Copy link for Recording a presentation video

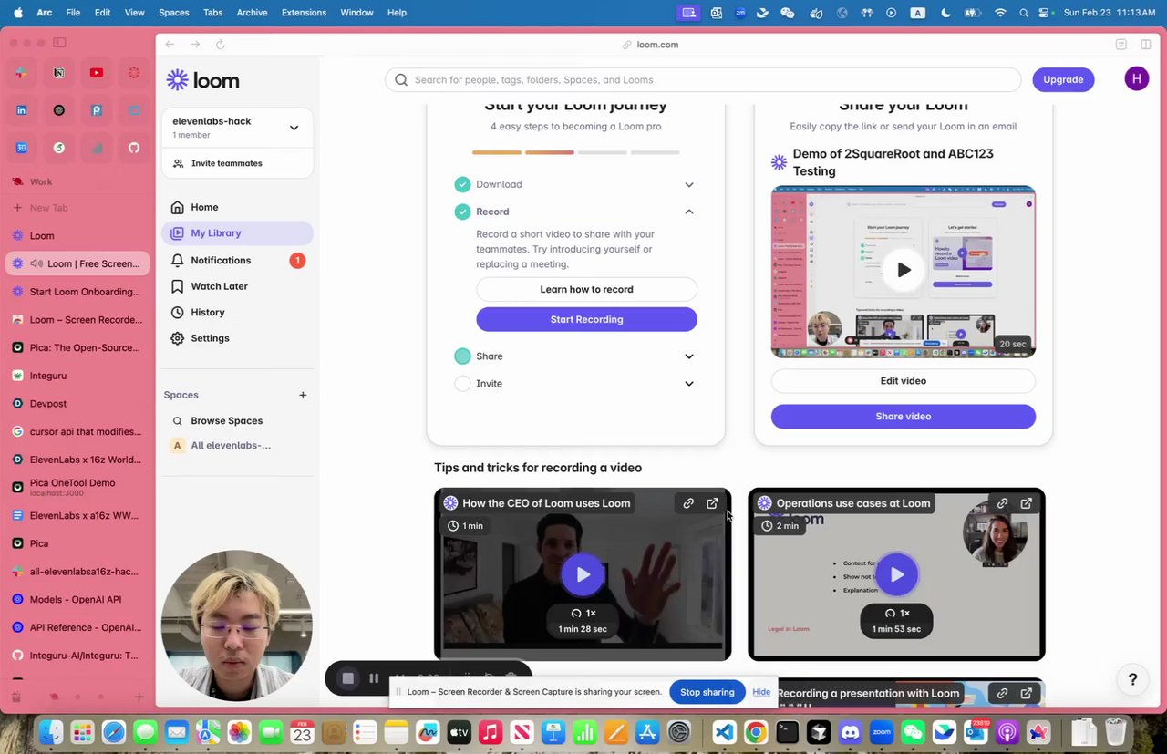(x=1002, y=694)
